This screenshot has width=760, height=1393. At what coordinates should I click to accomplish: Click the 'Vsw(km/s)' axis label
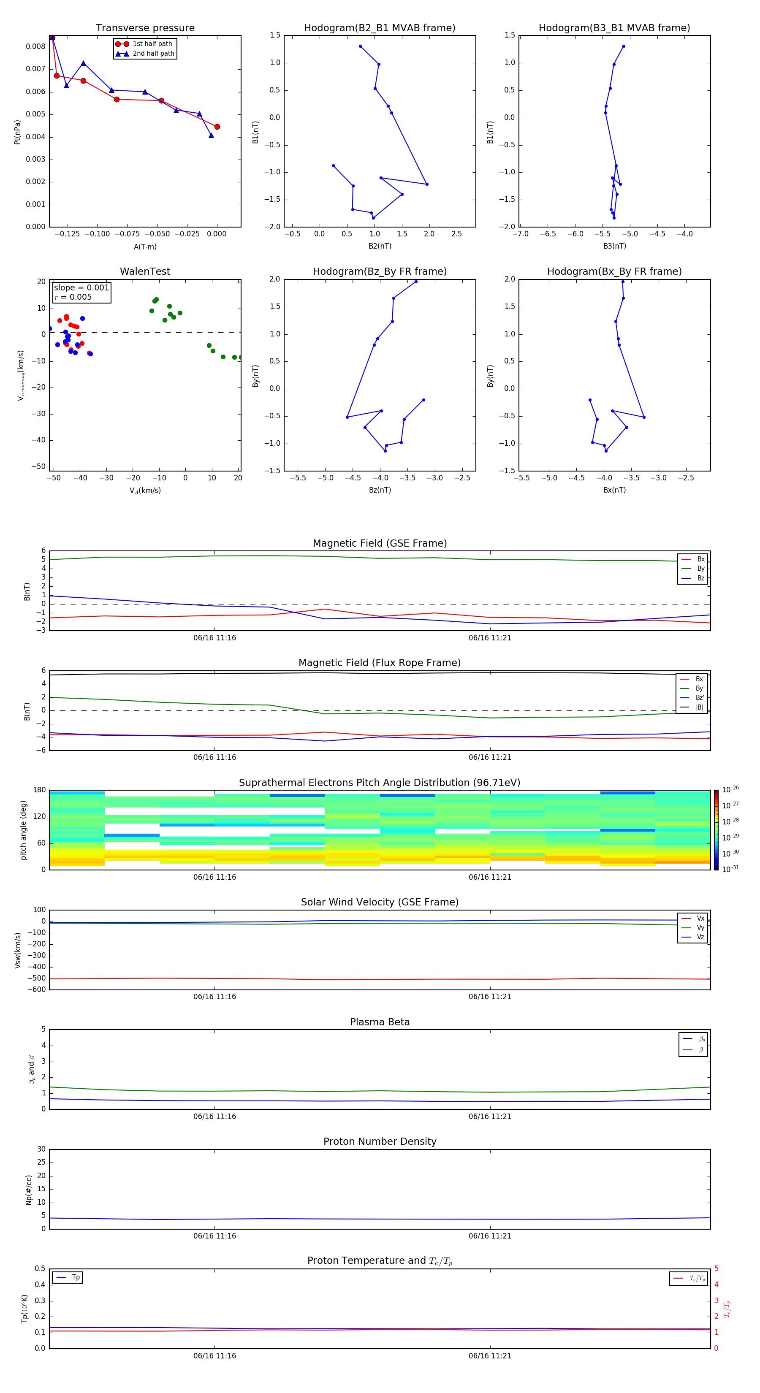(18, 950)
